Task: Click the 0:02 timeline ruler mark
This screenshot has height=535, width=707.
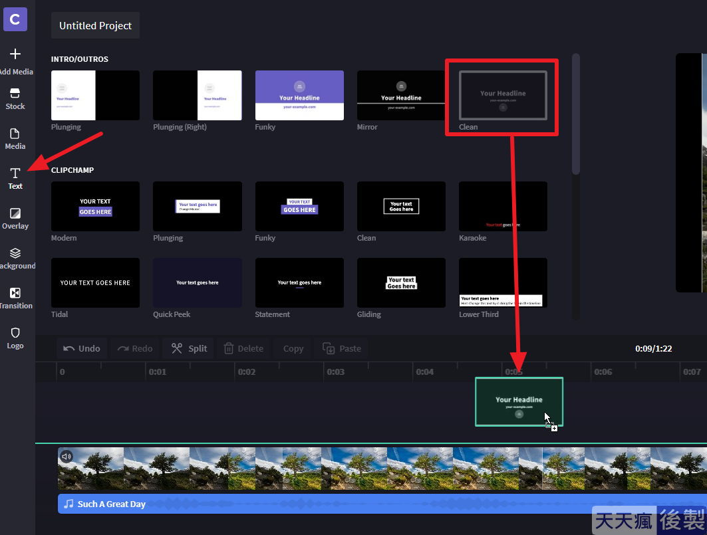Action: click(247, 372)
